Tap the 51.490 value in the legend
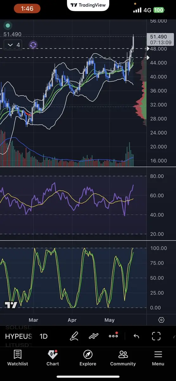 [x=12, y=34]
